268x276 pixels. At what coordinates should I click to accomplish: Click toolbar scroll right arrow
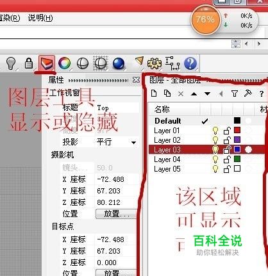(x=259, y=44)
